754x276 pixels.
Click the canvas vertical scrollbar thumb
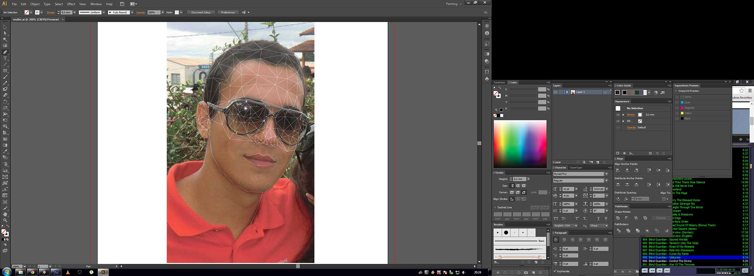[x=479, y=143]
